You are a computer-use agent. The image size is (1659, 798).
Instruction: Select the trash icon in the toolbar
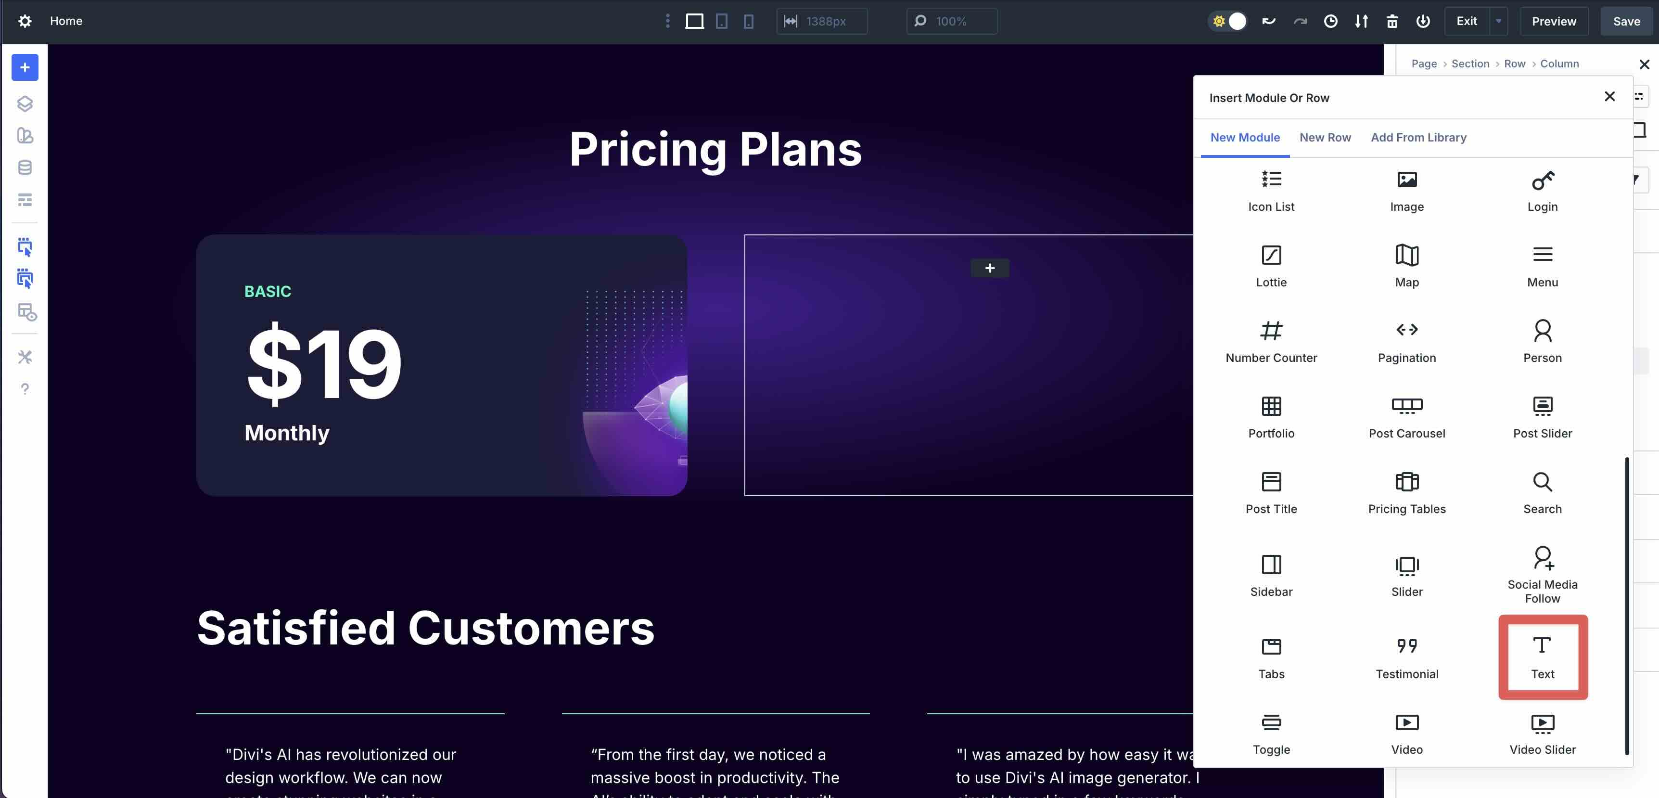(1392, 21)
